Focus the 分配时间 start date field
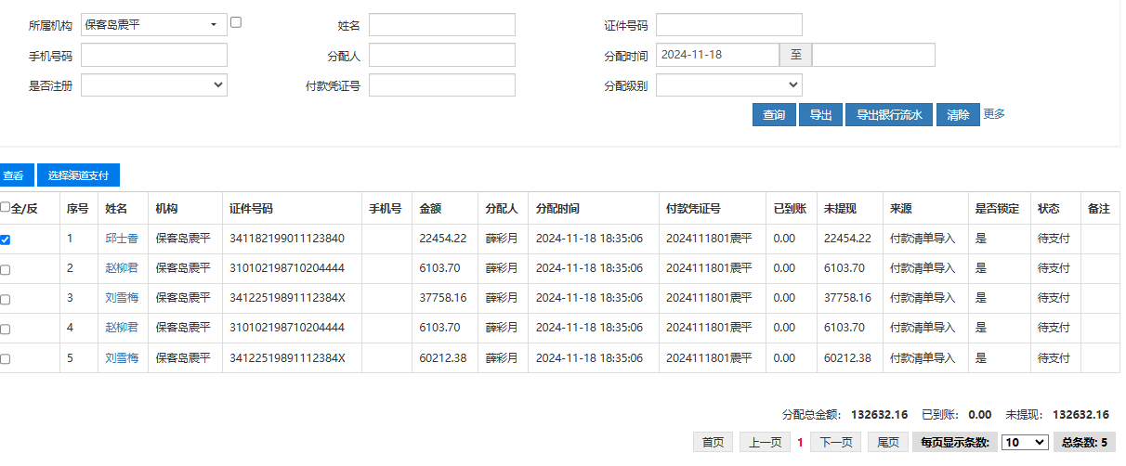The width and height of the screenshot is (1126, 466). (x=717, y=55)
